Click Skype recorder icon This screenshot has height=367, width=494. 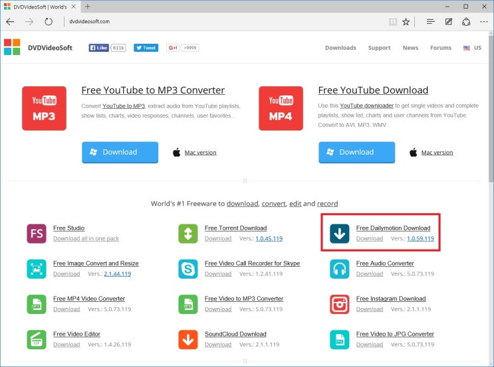pos(188,269)
